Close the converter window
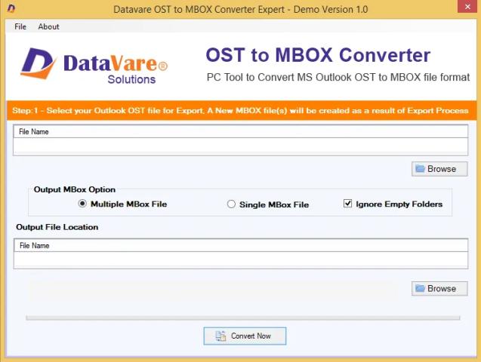This screenshot has height=362, width=481. pos(462,8)
